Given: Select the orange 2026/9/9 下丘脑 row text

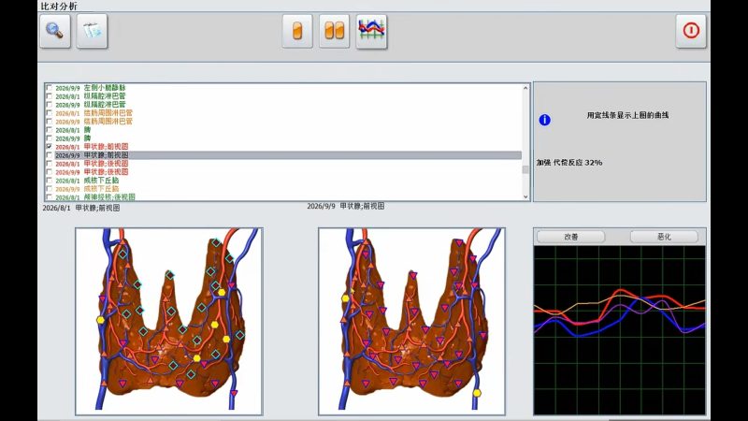Looking at the screenshot, I should click(87, 189).
